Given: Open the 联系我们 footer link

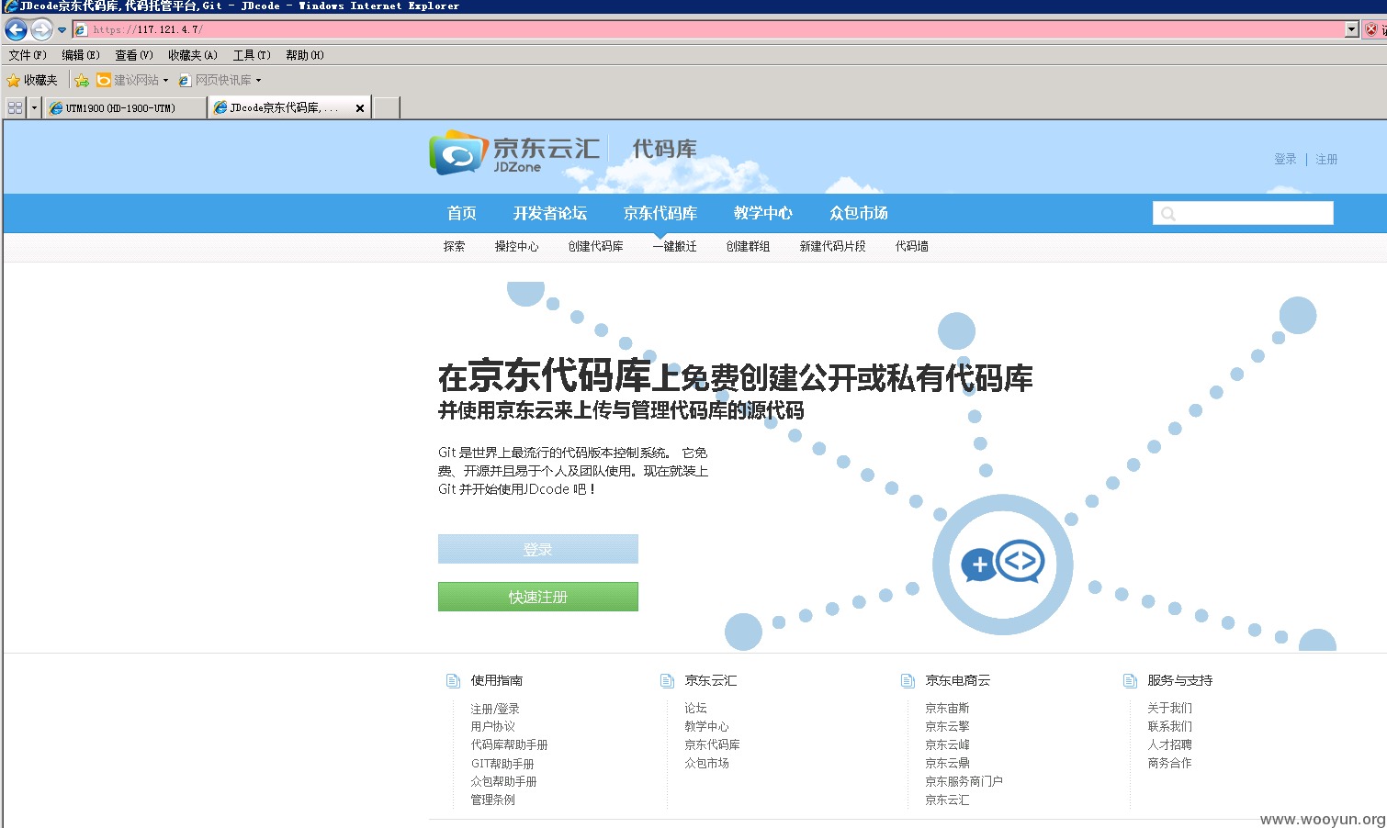Looking at the screenshot, I should tap(1169, 726).
